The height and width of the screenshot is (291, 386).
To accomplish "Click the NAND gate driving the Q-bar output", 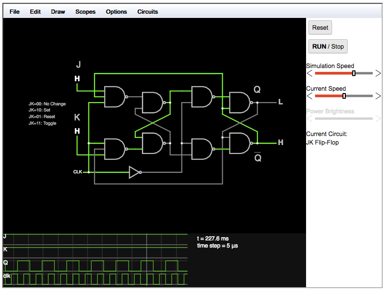I will click(x=239, y=143).
